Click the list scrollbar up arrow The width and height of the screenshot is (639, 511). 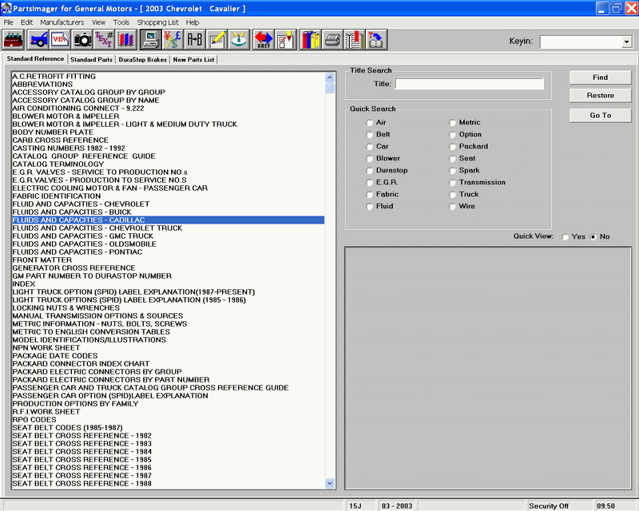[330, 77]
